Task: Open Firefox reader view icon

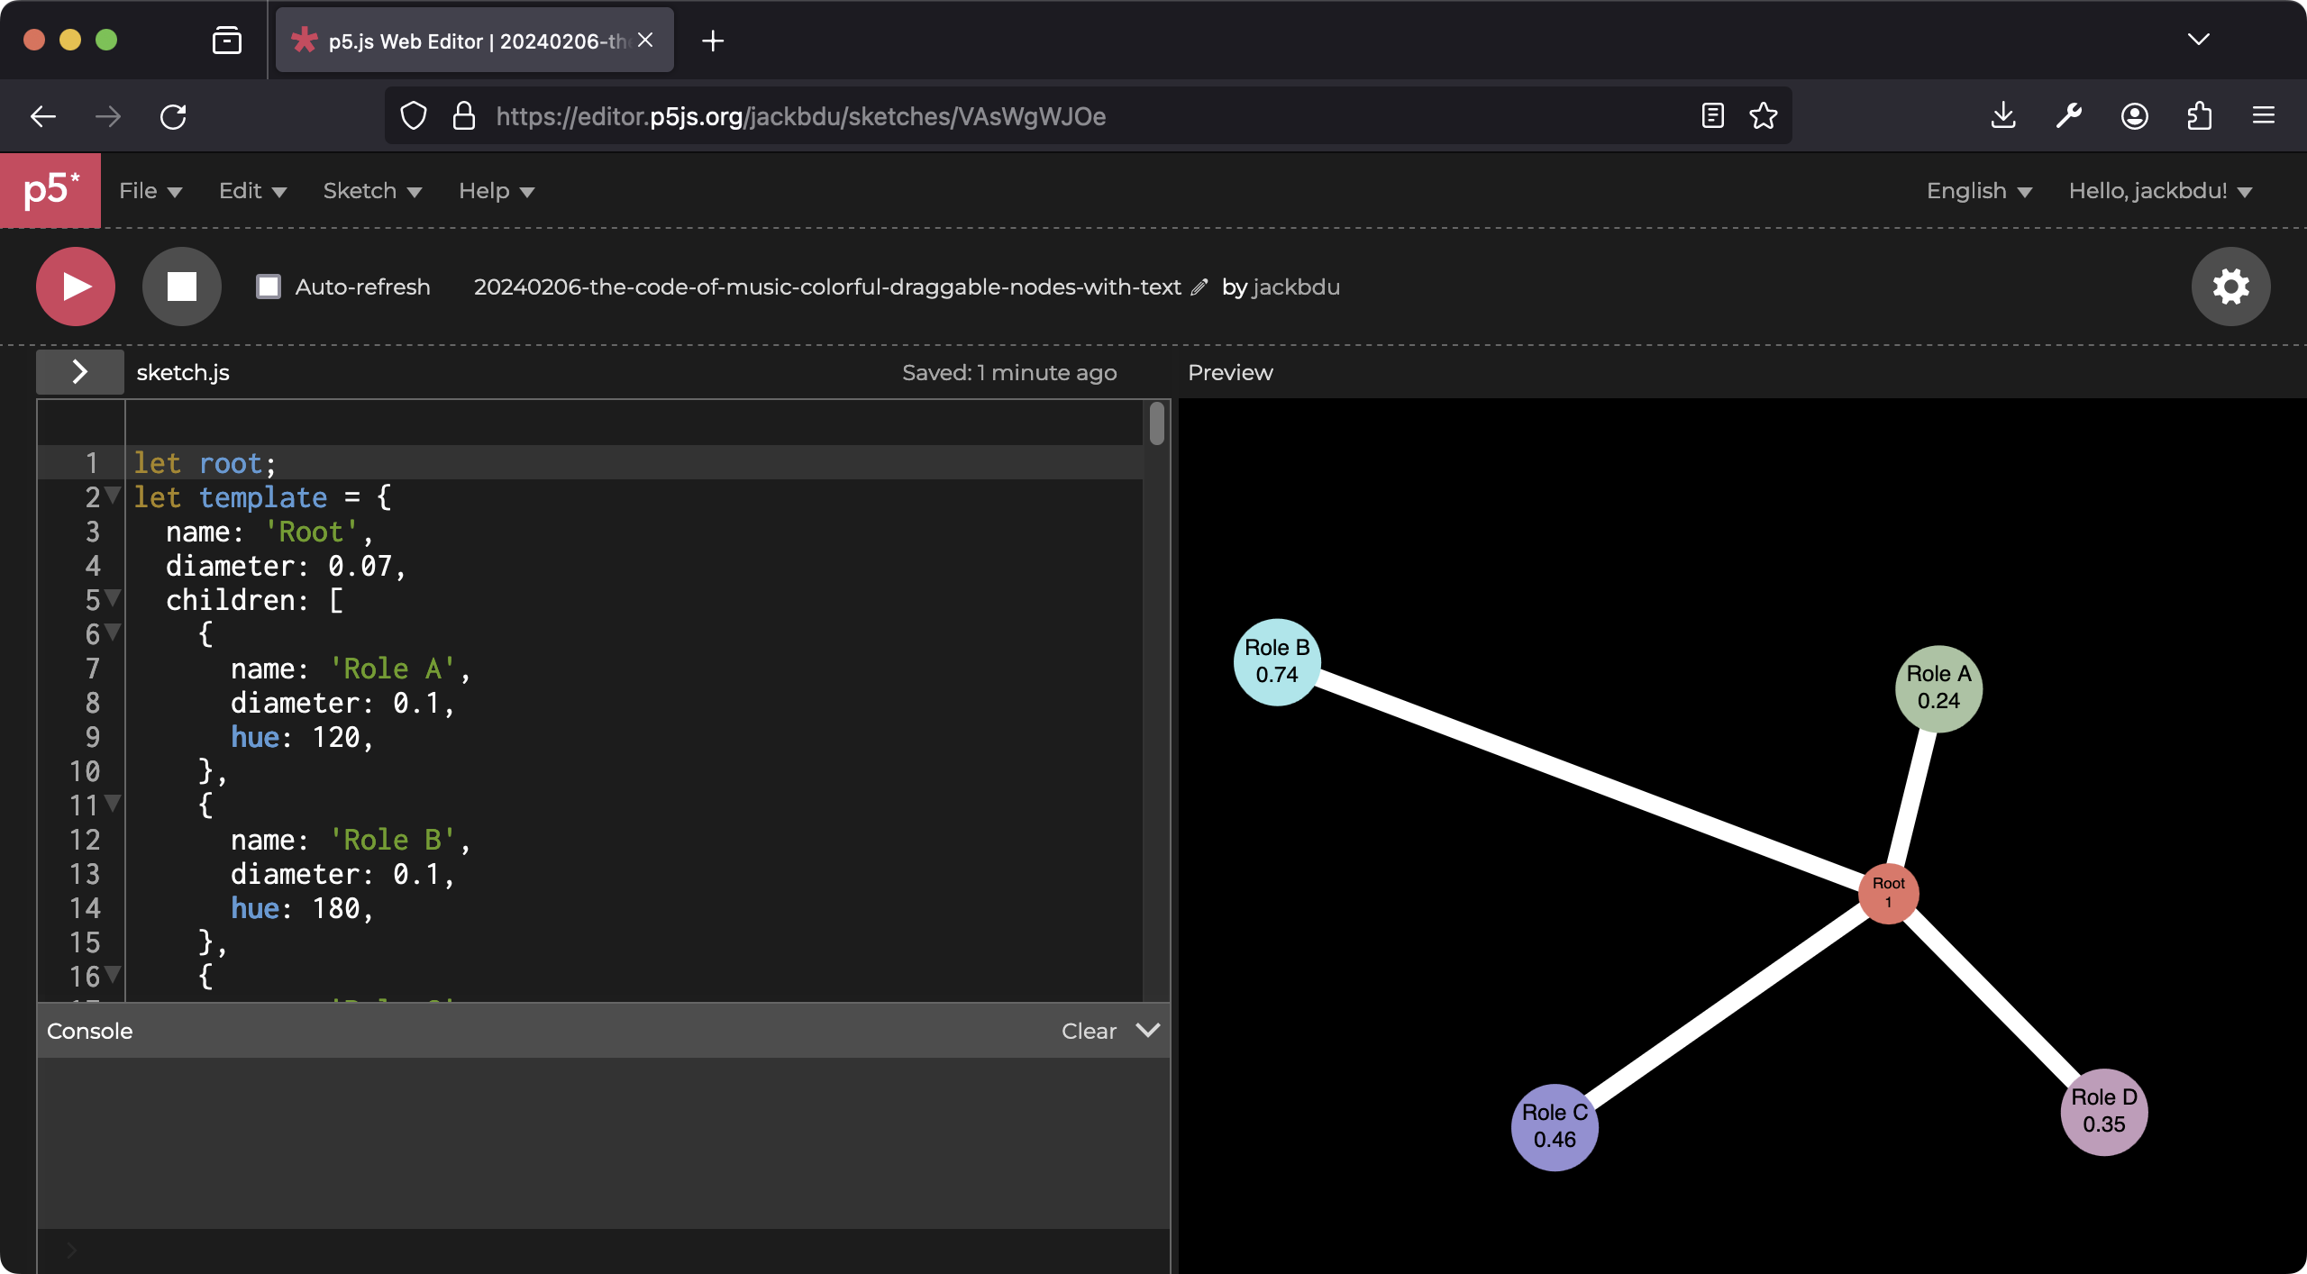Action: tap(1712, 116)
